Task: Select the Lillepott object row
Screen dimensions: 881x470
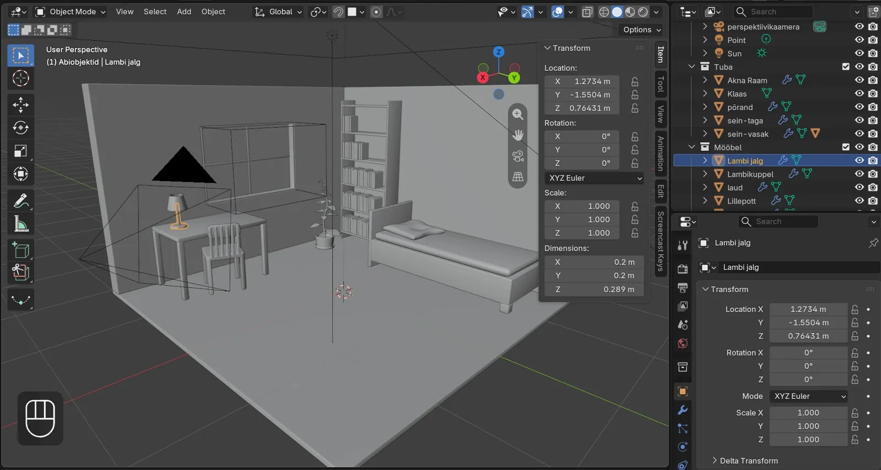Action: pos(741,201)
